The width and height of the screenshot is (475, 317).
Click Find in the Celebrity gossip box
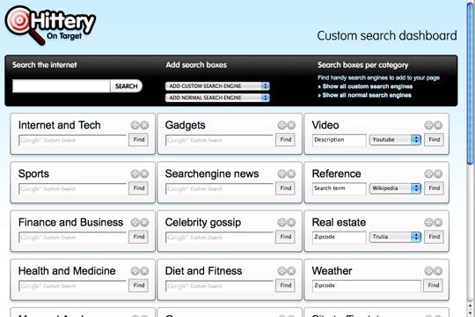tap(285, 237)
